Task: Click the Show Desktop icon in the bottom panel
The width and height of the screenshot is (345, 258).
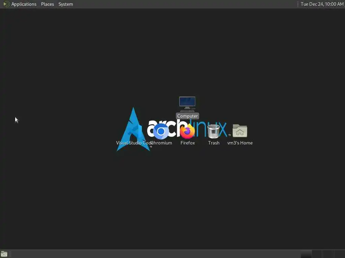Action: [4, 254]
